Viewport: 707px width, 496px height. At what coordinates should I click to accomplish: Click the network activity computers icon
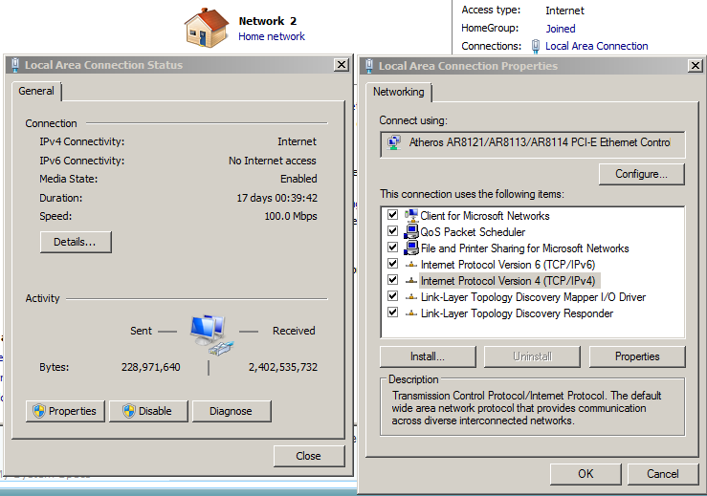[x=211, y=335]
